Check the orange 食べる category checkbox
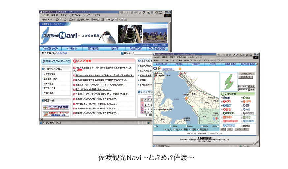 click(x=242, y=102)
